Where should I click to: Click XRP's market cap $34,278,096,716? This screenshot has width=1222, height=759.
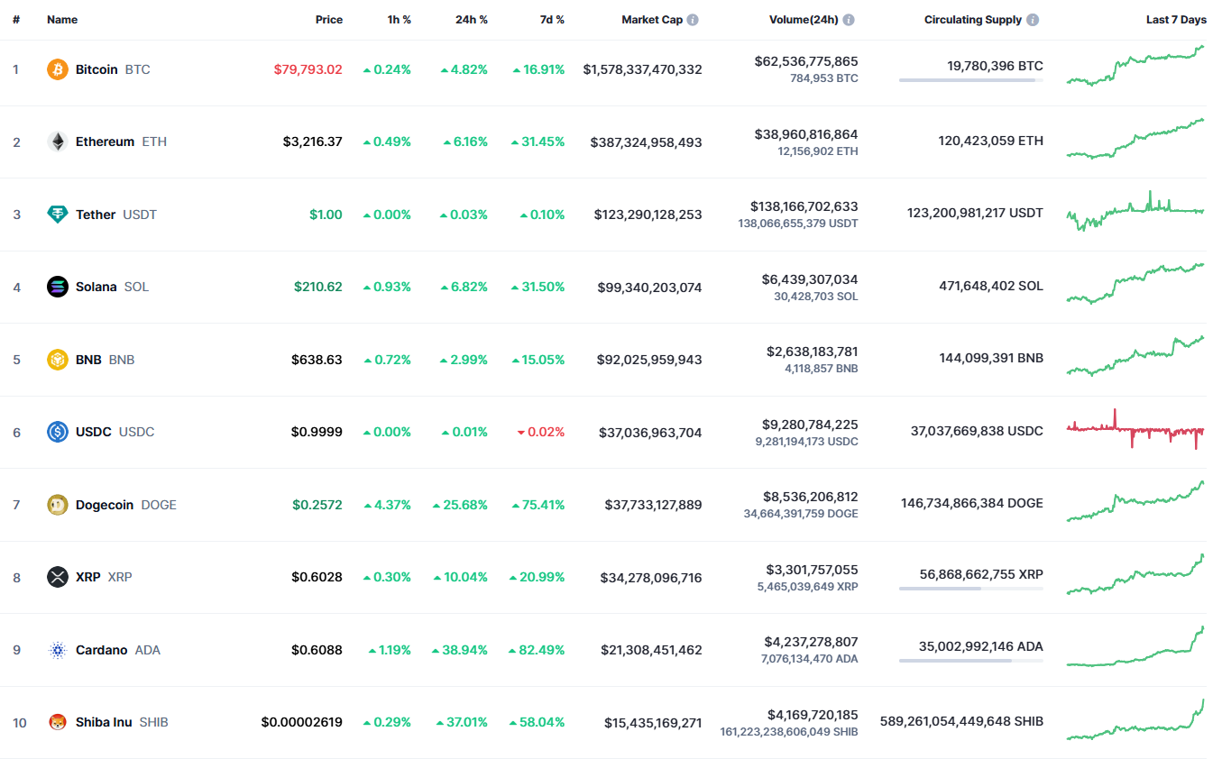coord(651,578)
